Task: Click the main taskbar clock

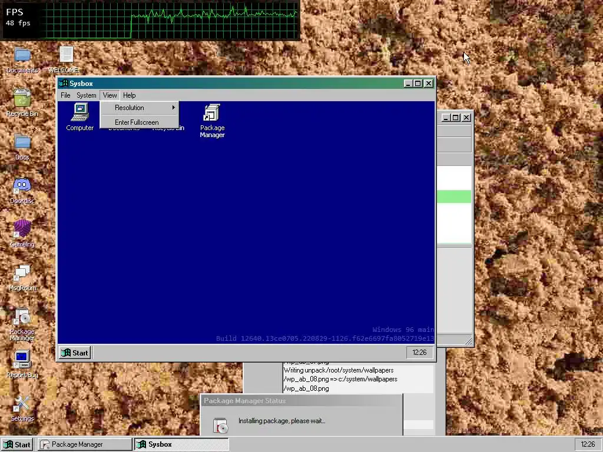Action: point(588,444)
